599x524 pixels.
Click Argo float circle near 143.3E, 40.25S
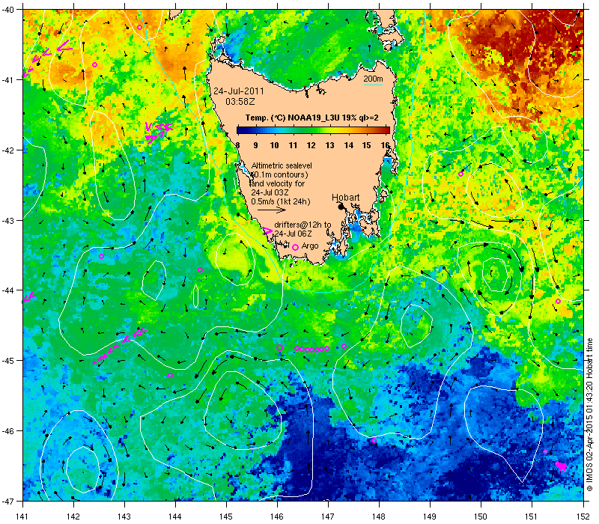pyautogui.click(x=139, y=27)
